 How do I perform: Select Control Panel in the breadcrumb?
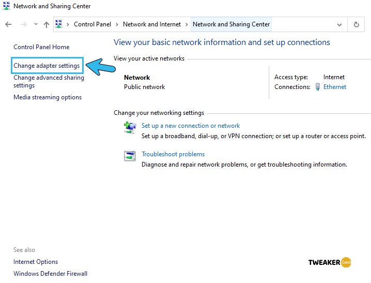(x=92, y=24)
